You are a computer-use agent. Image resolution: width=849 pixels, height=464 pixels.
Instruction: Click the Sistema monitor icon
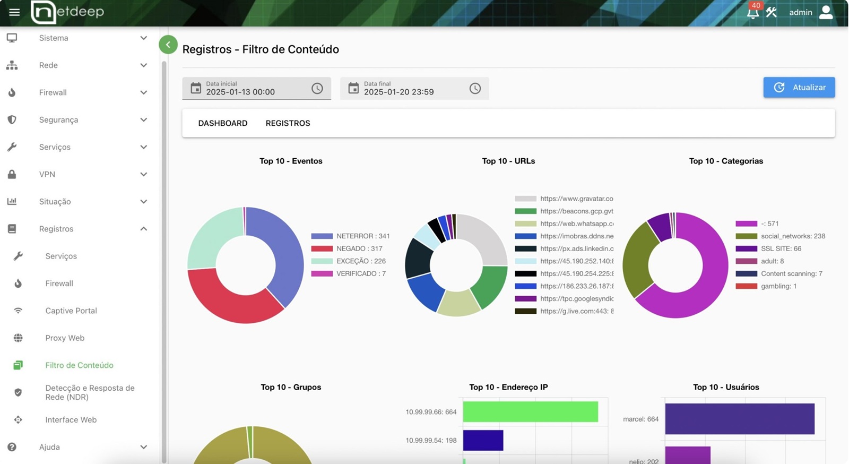coord(12,38)
